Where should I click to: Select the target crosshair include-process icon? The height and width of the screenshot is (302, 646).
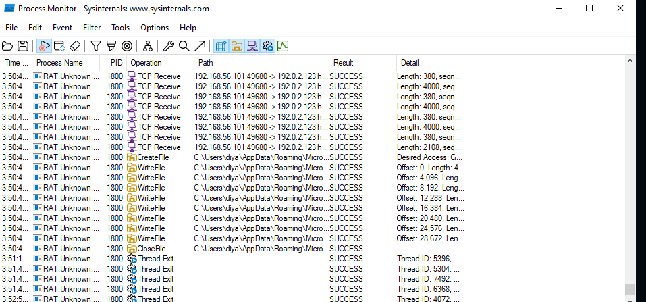(127, 46)
